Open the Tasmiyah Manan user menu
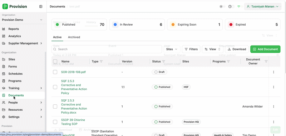Image resolution: width=286 pixels, height=136 pixels. [263, 6]
